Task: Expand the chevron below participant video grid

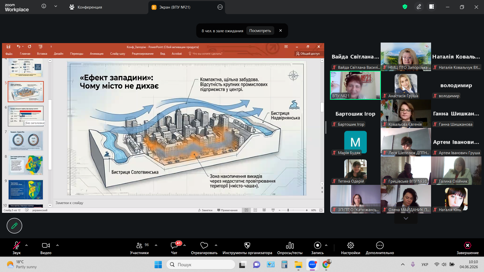Action: (x=406, y=218)
